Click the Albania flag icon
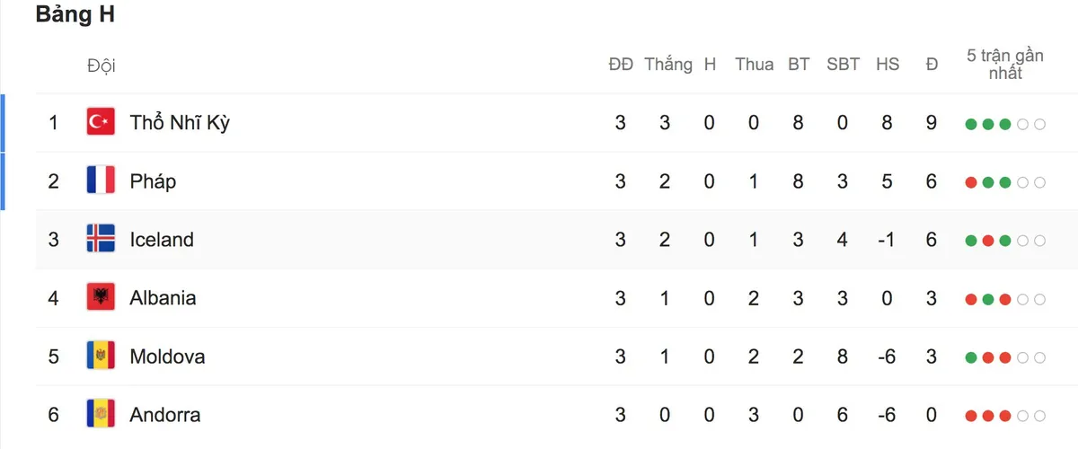This screenshot has height=449, width=1078. click(x=101, y=297)
